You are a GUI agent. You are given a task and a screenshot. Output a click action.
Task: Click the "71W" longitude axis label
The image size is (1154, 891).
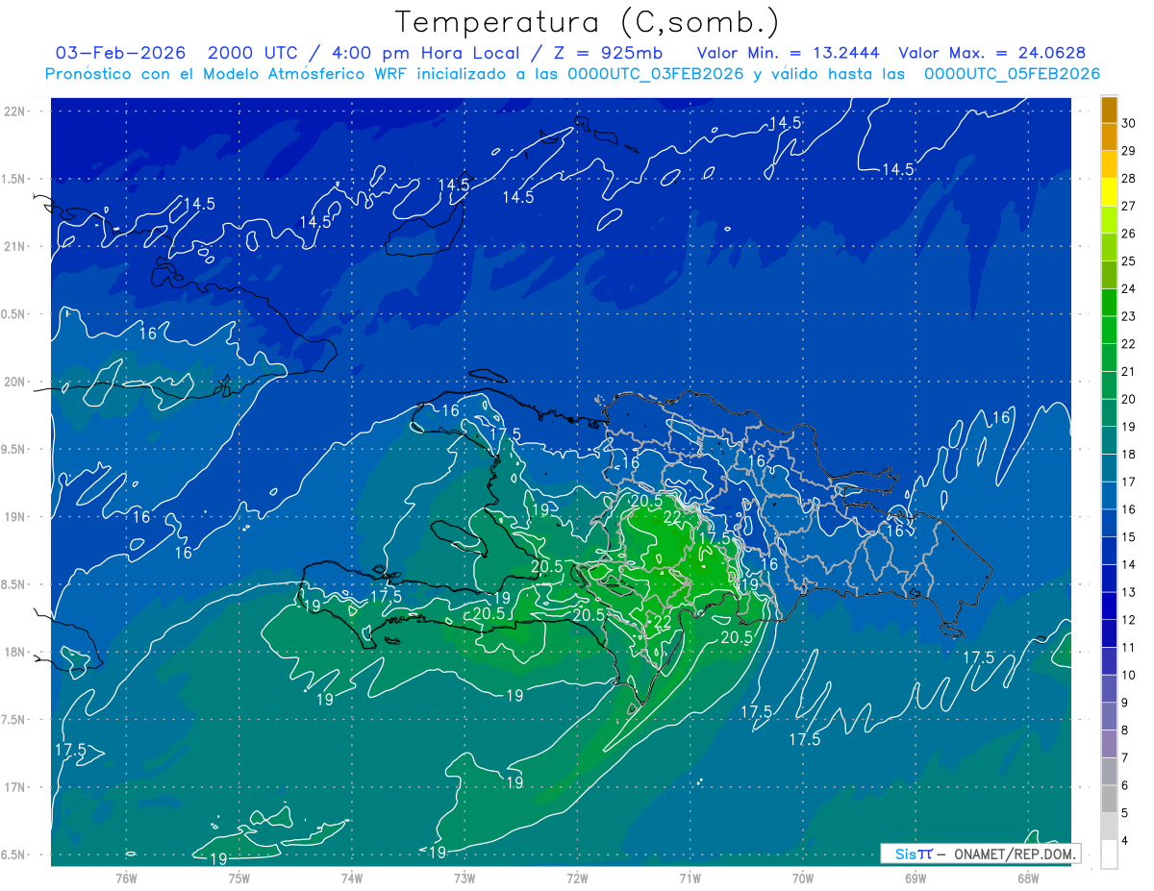click(690, 879)
